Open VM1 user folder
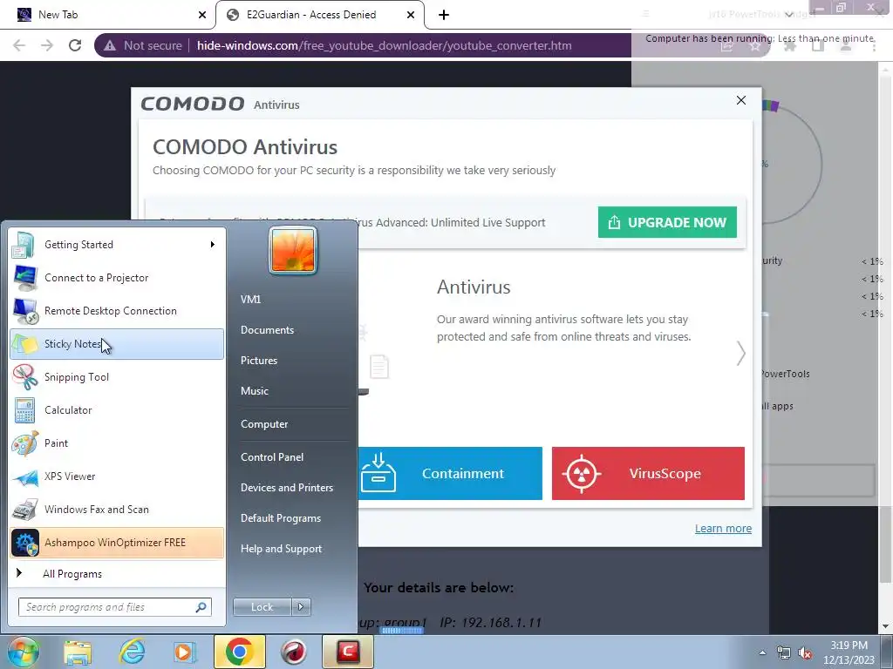 [x=250, y=300]
